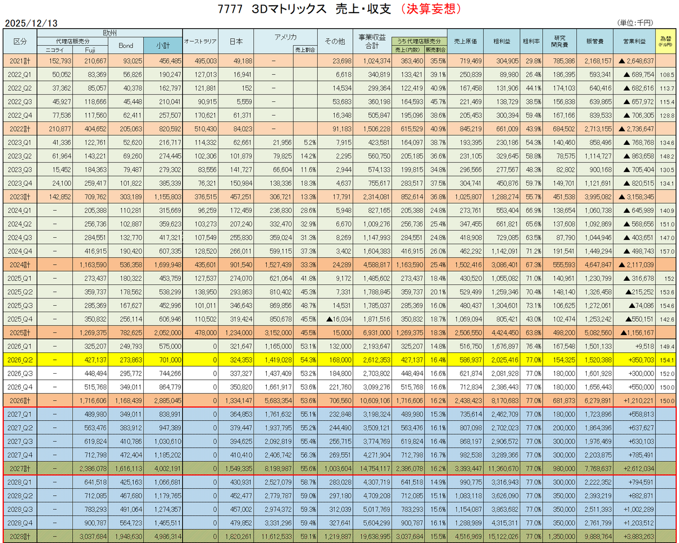Click the 日本 column header
This screenshot has width=679, height=543.
click(236, 41)
